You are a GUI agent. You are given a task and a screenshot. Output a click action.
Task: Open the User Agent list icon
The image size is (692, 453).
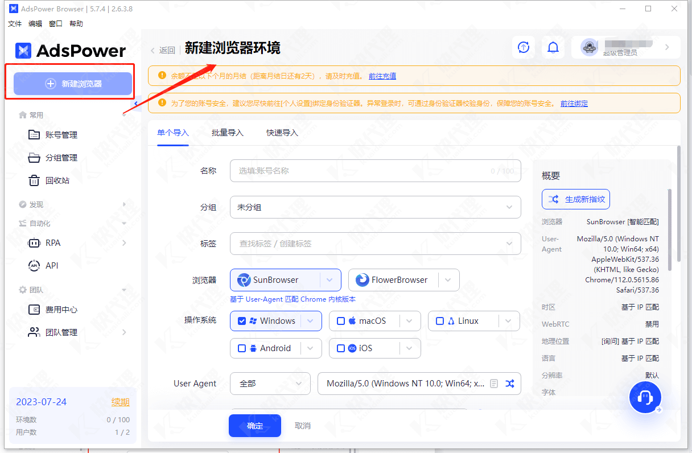494,384
